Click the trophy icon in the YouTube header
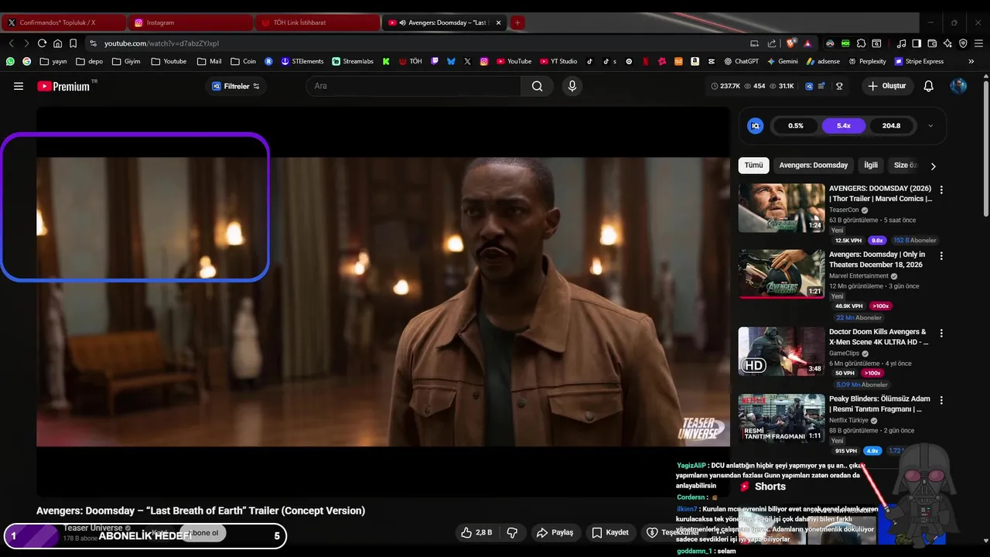 pos(839,86)
